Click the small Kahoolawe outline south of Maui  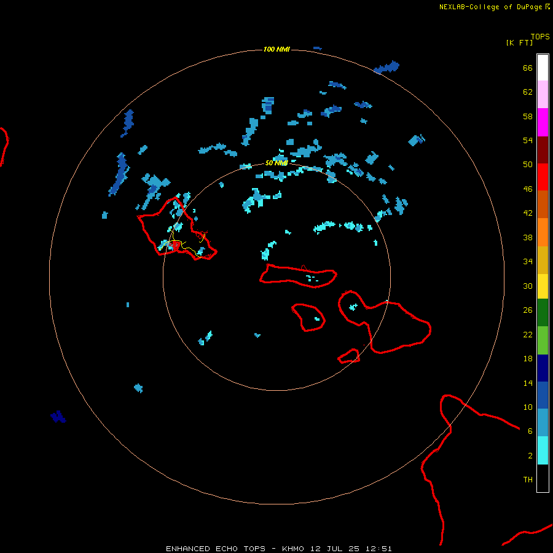349,356
